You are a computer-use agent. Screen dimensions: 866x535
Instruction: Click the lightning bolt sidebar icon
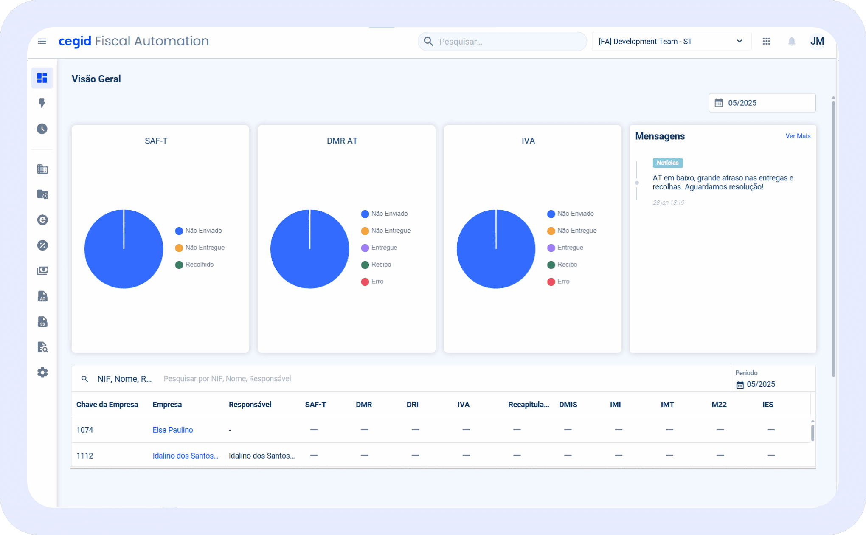pos(42,103)
